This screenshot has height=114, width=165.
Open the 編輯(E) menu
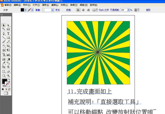pyautogui.click(x=17, y=5)
